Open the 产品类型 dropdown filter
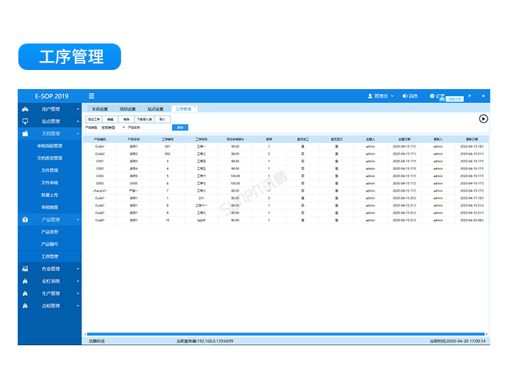 pyautogui.click(x=112, y=127)
